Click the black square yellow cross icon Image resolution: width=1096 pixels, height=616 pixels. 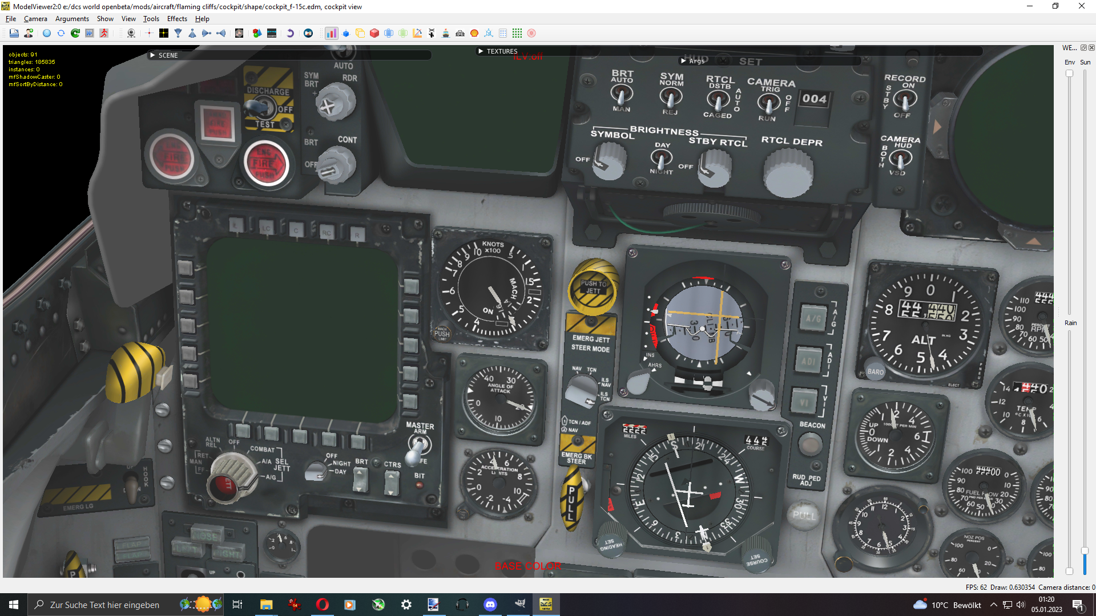coord(164,33)
